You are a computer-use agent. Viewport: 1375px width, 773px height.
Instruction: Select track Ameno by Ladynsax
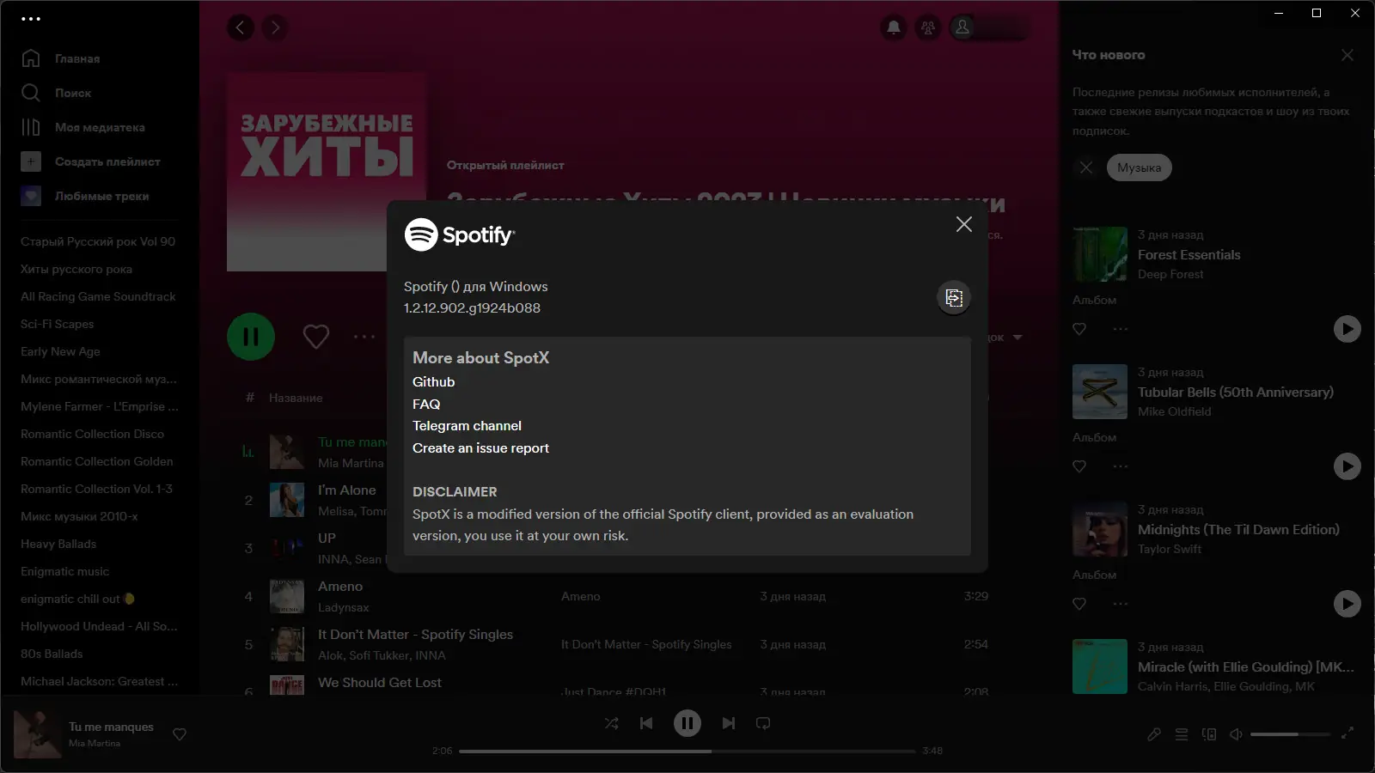(x=615, y=596)
